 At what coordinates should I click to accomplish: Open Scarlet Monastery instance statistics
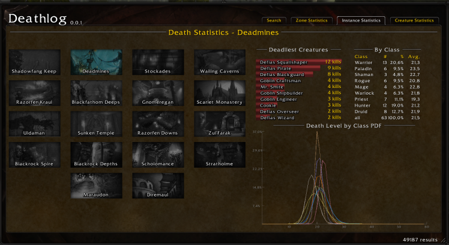pos(220,93)
